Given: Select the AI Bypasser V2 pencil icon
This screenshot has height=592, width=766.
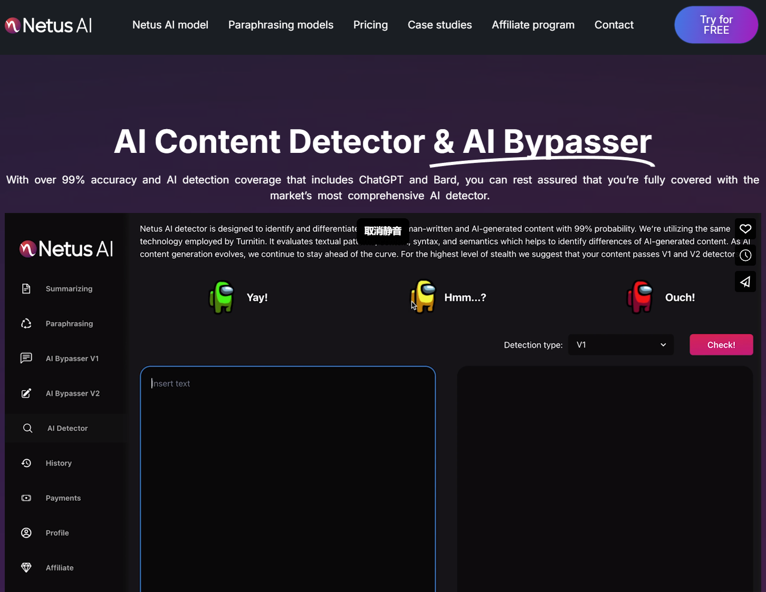Looking at the screenshot, I should [26, 393].
